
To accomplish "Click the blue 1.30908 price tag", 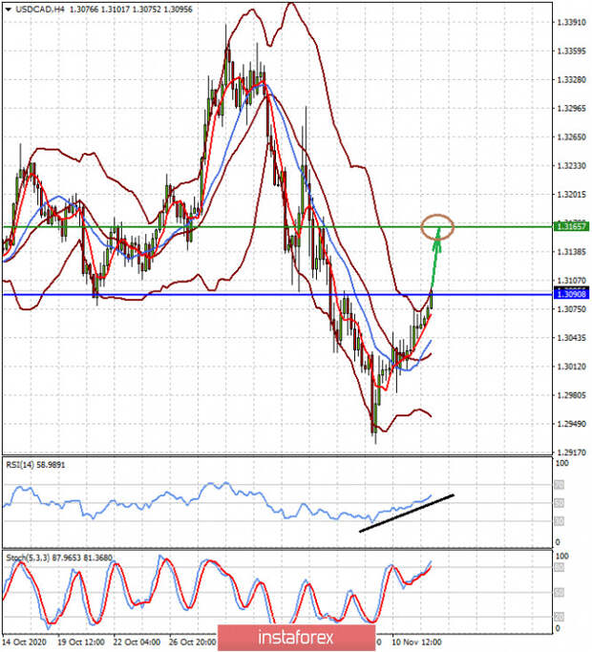I will 571,295.
